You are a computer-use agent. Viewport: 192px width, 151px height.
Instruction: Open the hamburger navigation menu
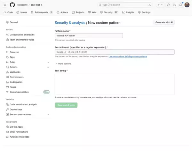pos(5,5)
